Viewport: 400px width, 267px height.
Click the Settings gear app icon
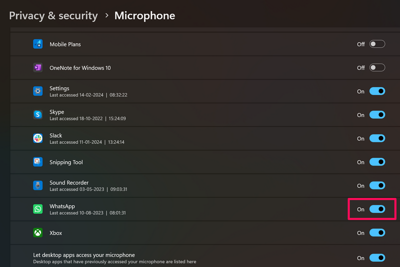coord(38,91)
